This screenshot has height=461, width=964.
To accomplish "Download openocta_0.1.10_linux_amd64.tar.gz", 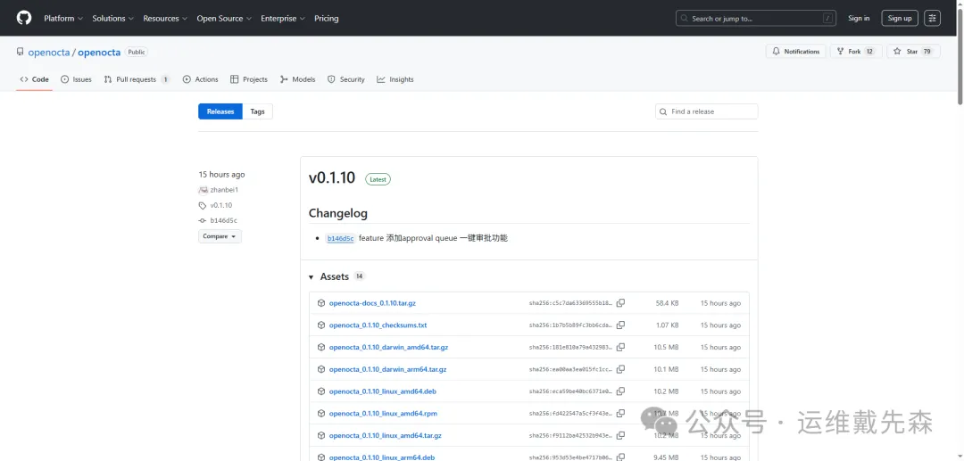I will tap(386, 436).
